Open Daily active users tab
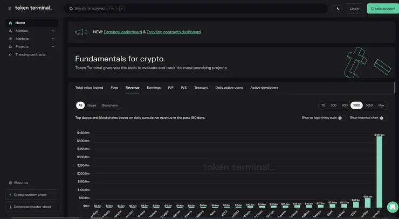This screenshot has height=219, width=399. (x=229, y=88)
